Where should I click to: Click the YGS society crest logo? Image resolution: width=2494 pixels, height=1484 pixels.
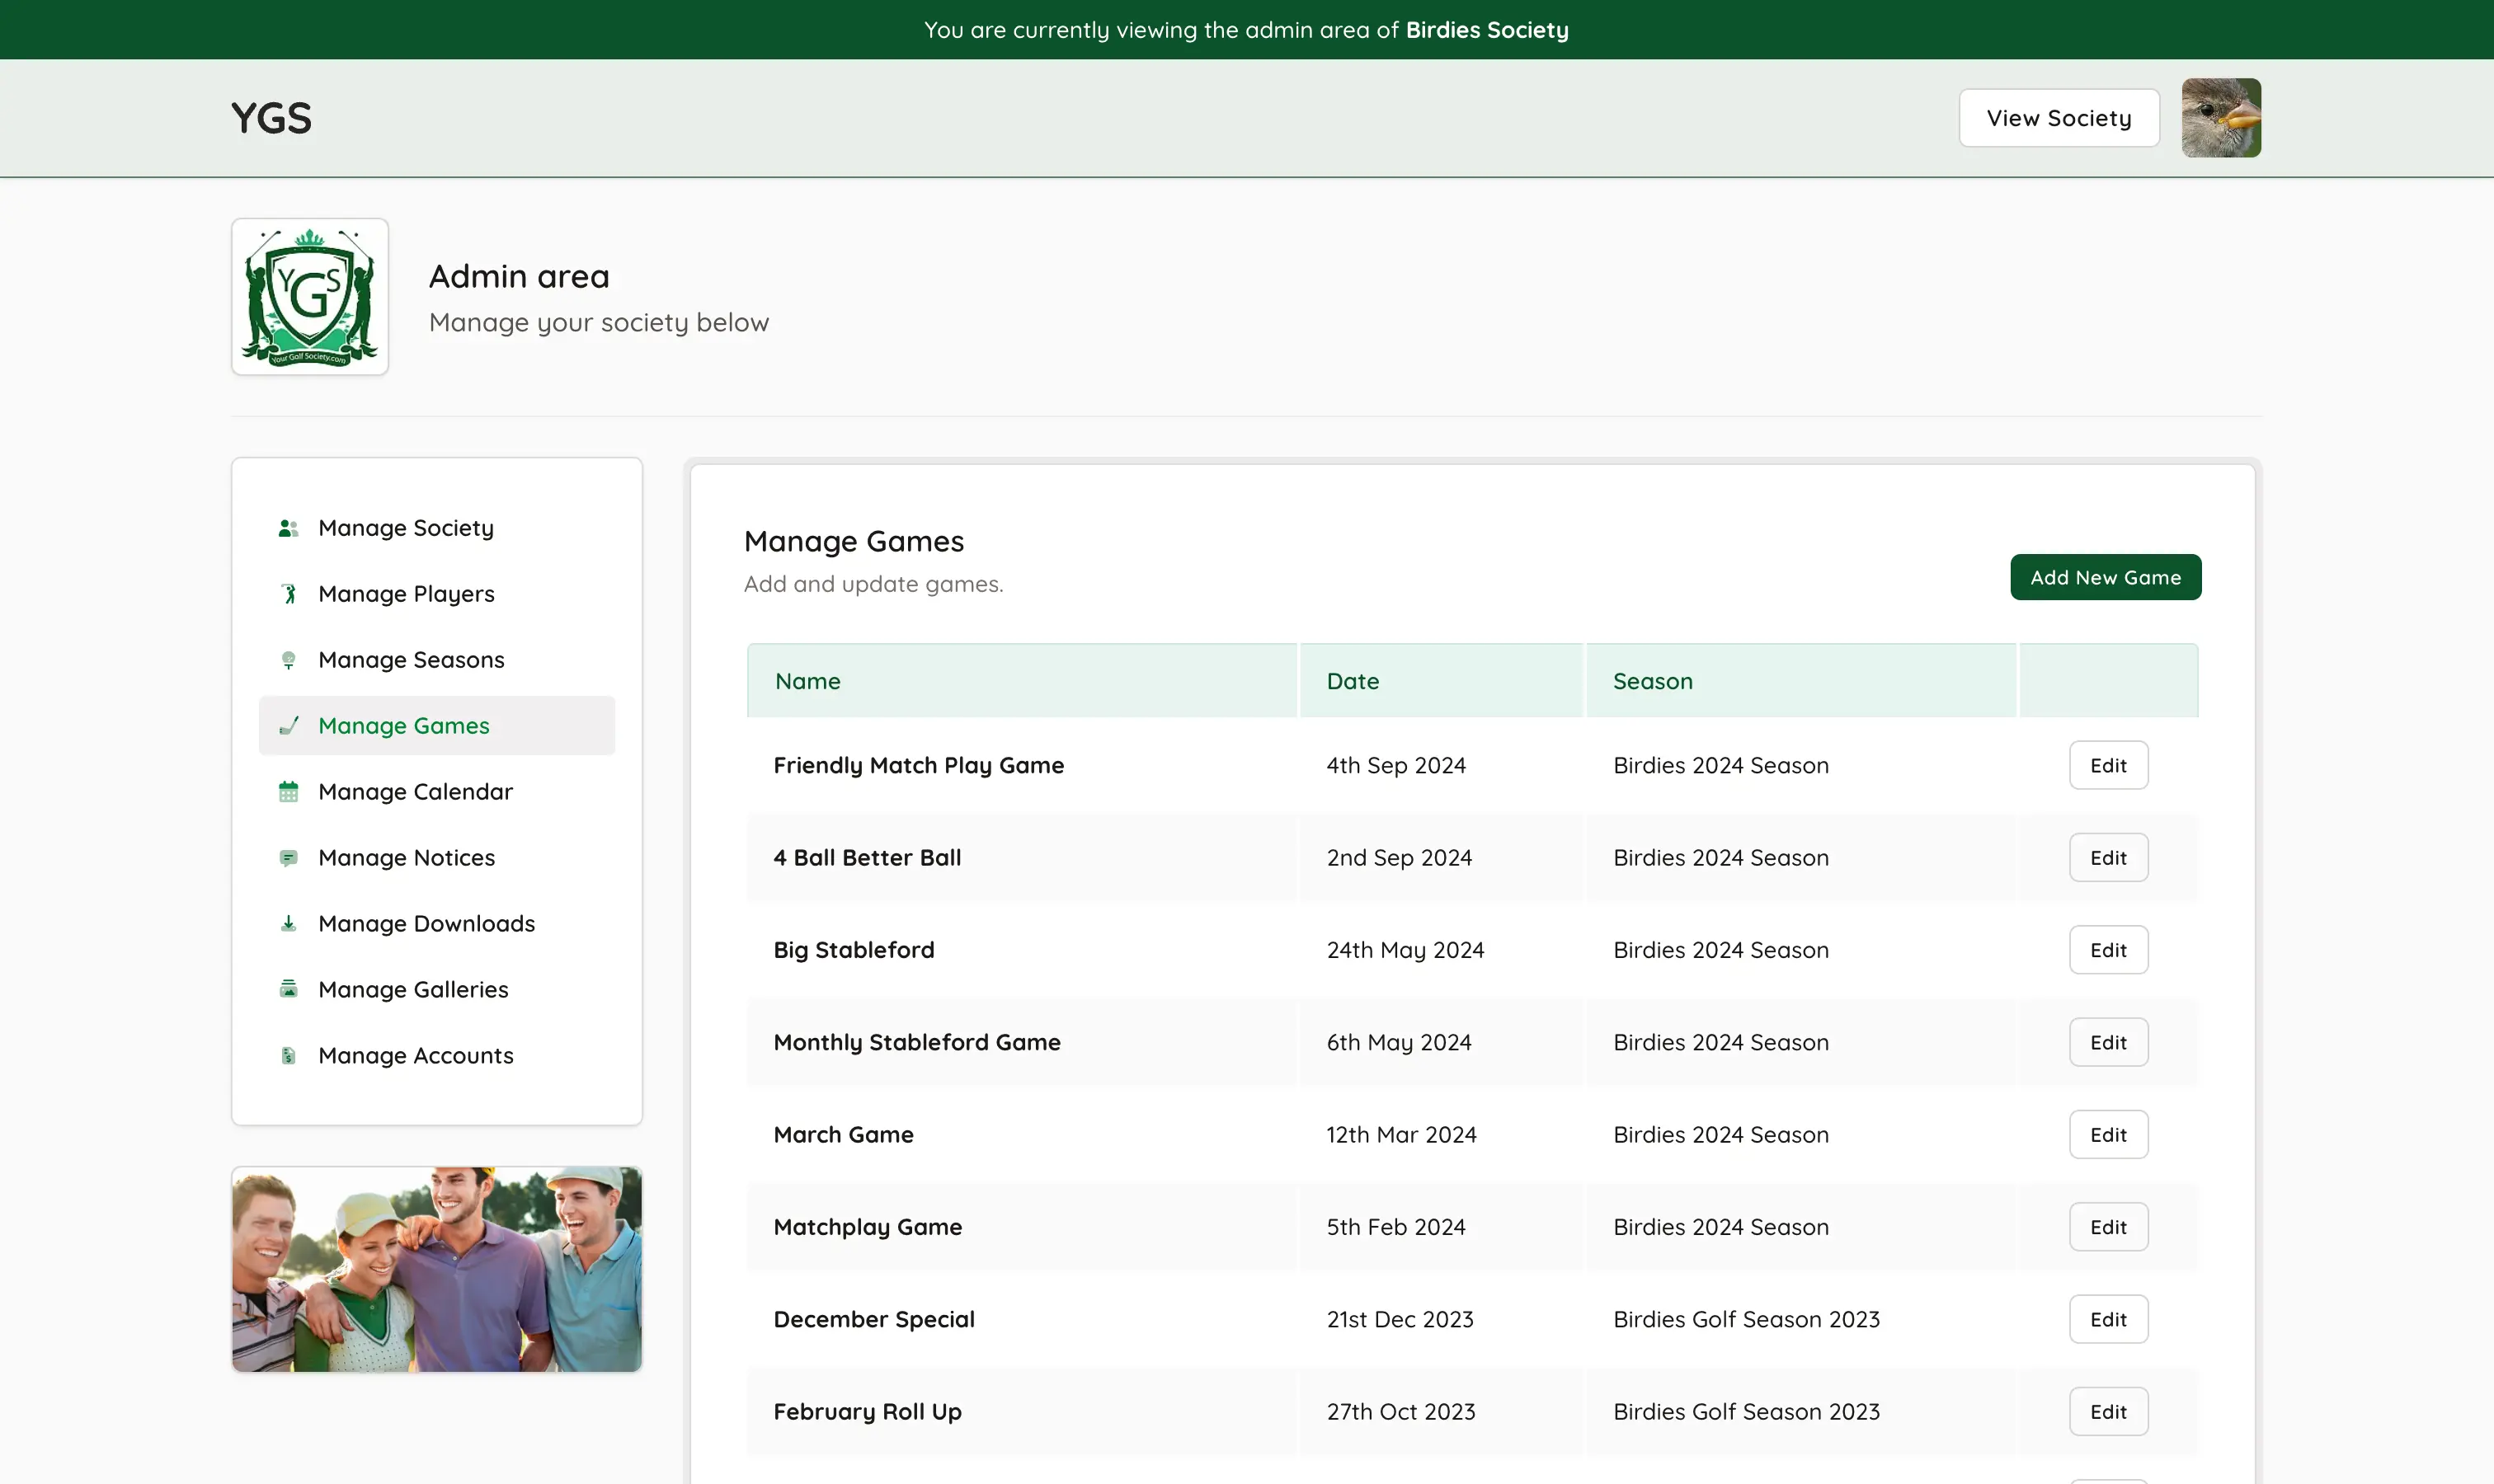[308, 296]
